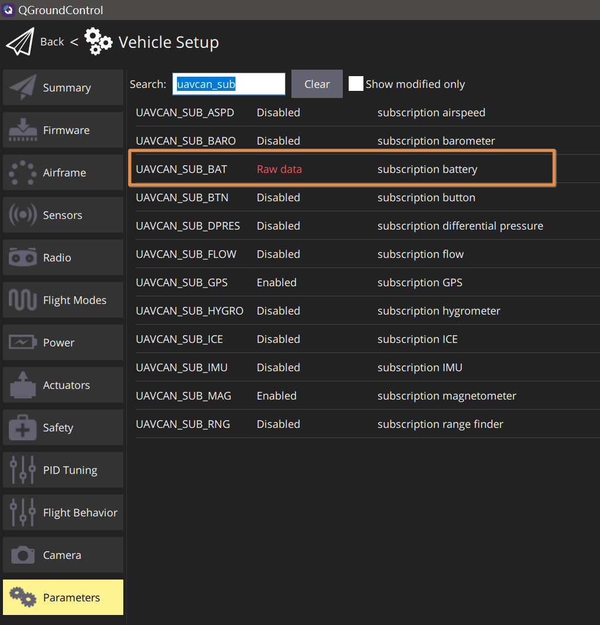Viewport: 600px width, 625px height.
Task: Open the Airframe setup icon
Action: pos(21,172)
